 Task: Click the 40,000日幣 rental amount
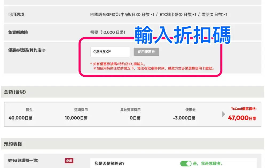click(21, 118)
